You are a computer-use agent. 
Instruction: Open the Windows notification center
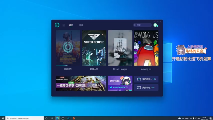pos(211,118)
